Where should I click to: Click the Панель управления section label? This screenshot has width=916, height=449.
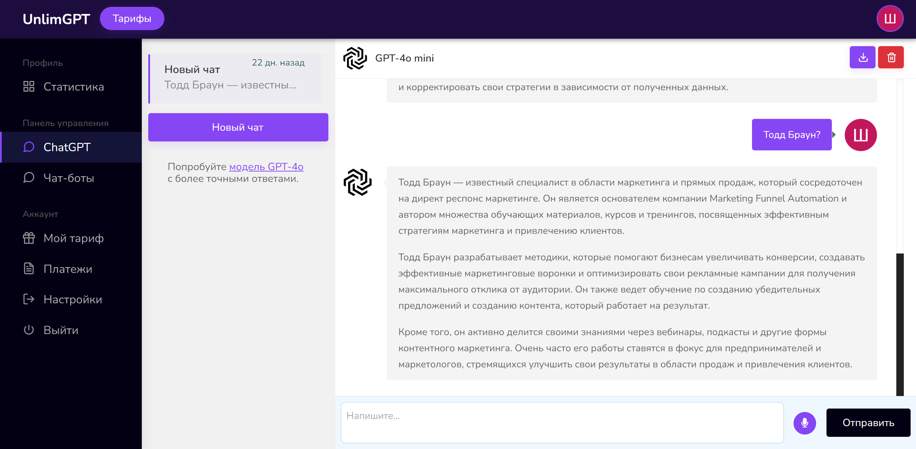pos(66,123)
